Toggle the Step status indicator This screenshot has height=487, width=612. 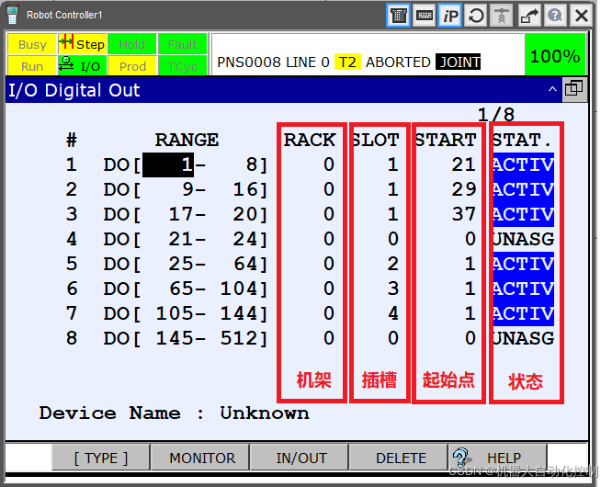pos(82,44)
